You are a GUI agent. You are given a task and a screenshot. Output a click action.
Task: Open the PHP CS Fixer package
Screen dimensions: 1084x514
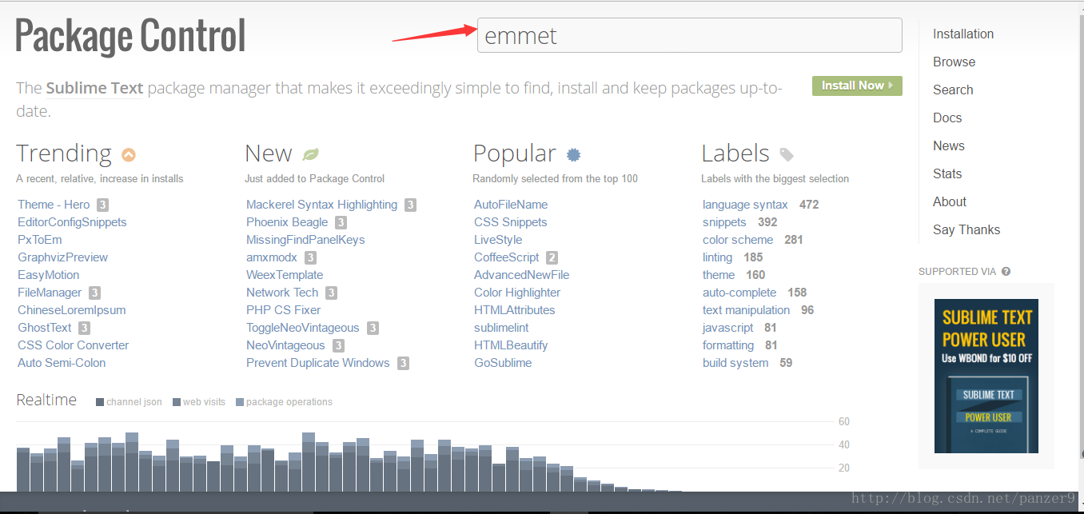[x=283, y=310]
